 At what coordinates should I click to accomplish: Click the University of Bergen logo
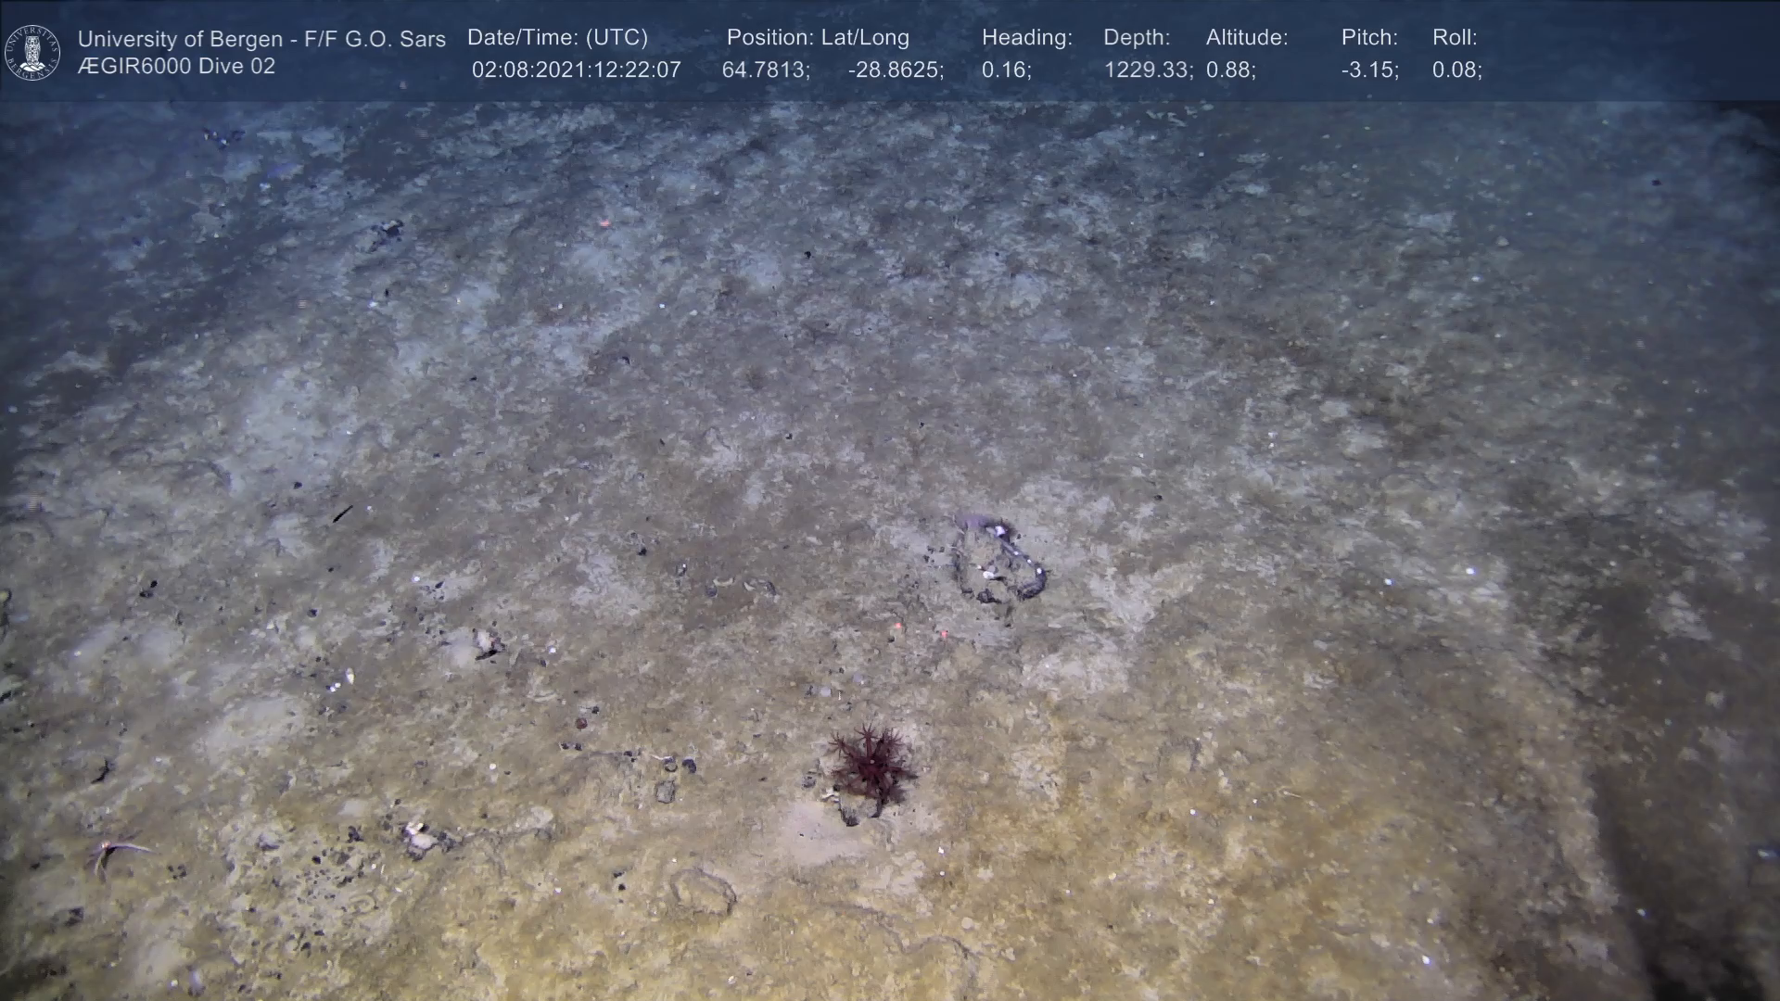click(32, 52)
